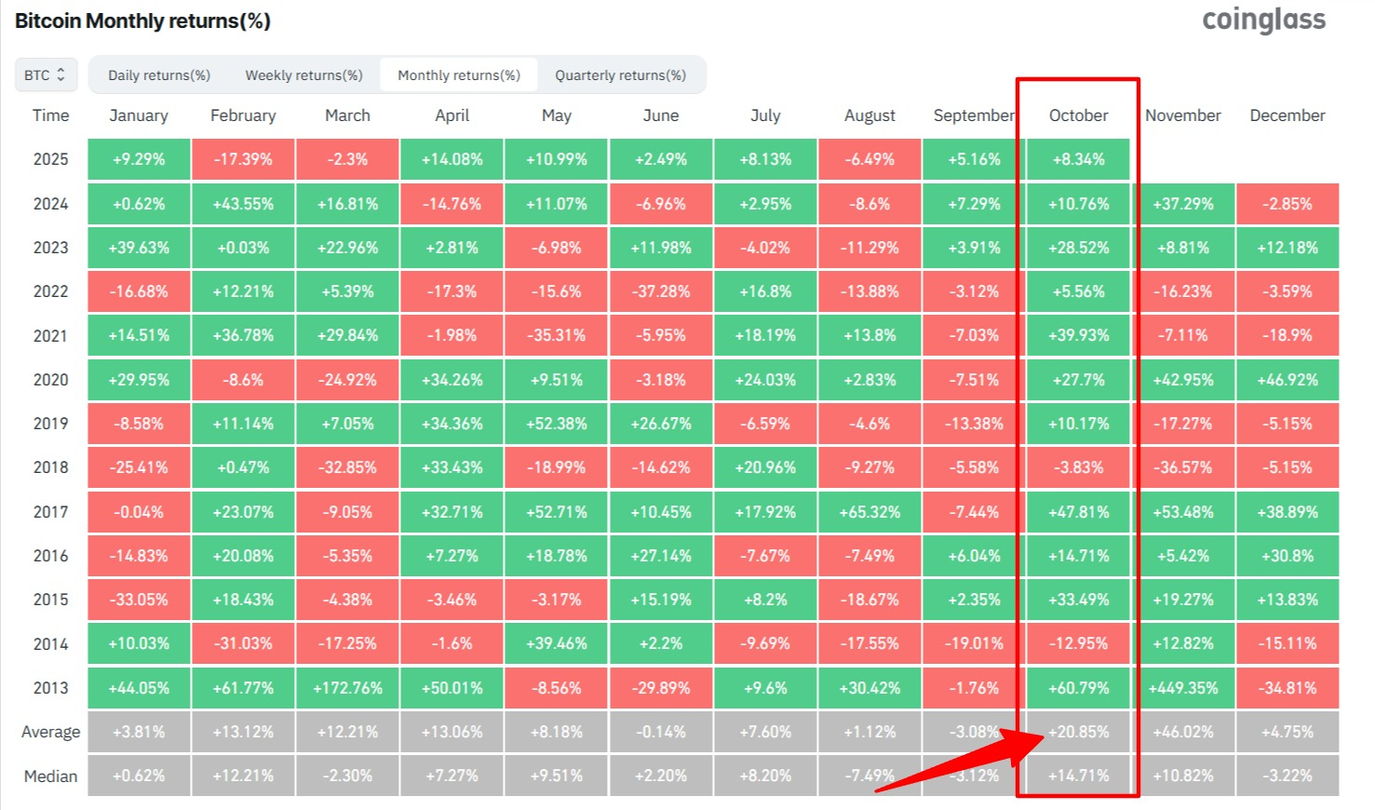Click the BTC sorting arrows control

(61, 74)
